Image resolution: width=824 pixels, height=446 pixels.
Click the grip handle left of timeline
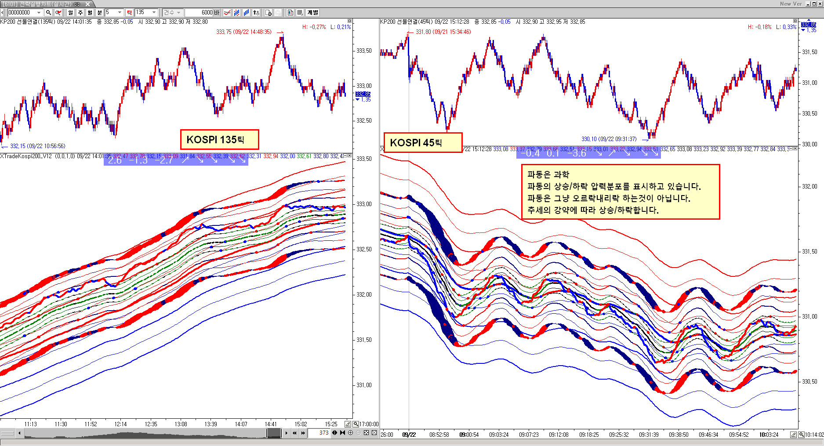pyautogui.click(x=7, y=433)
